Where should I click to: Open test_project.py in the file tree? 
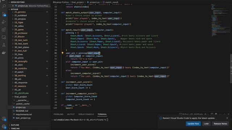(x=23, y=118)
